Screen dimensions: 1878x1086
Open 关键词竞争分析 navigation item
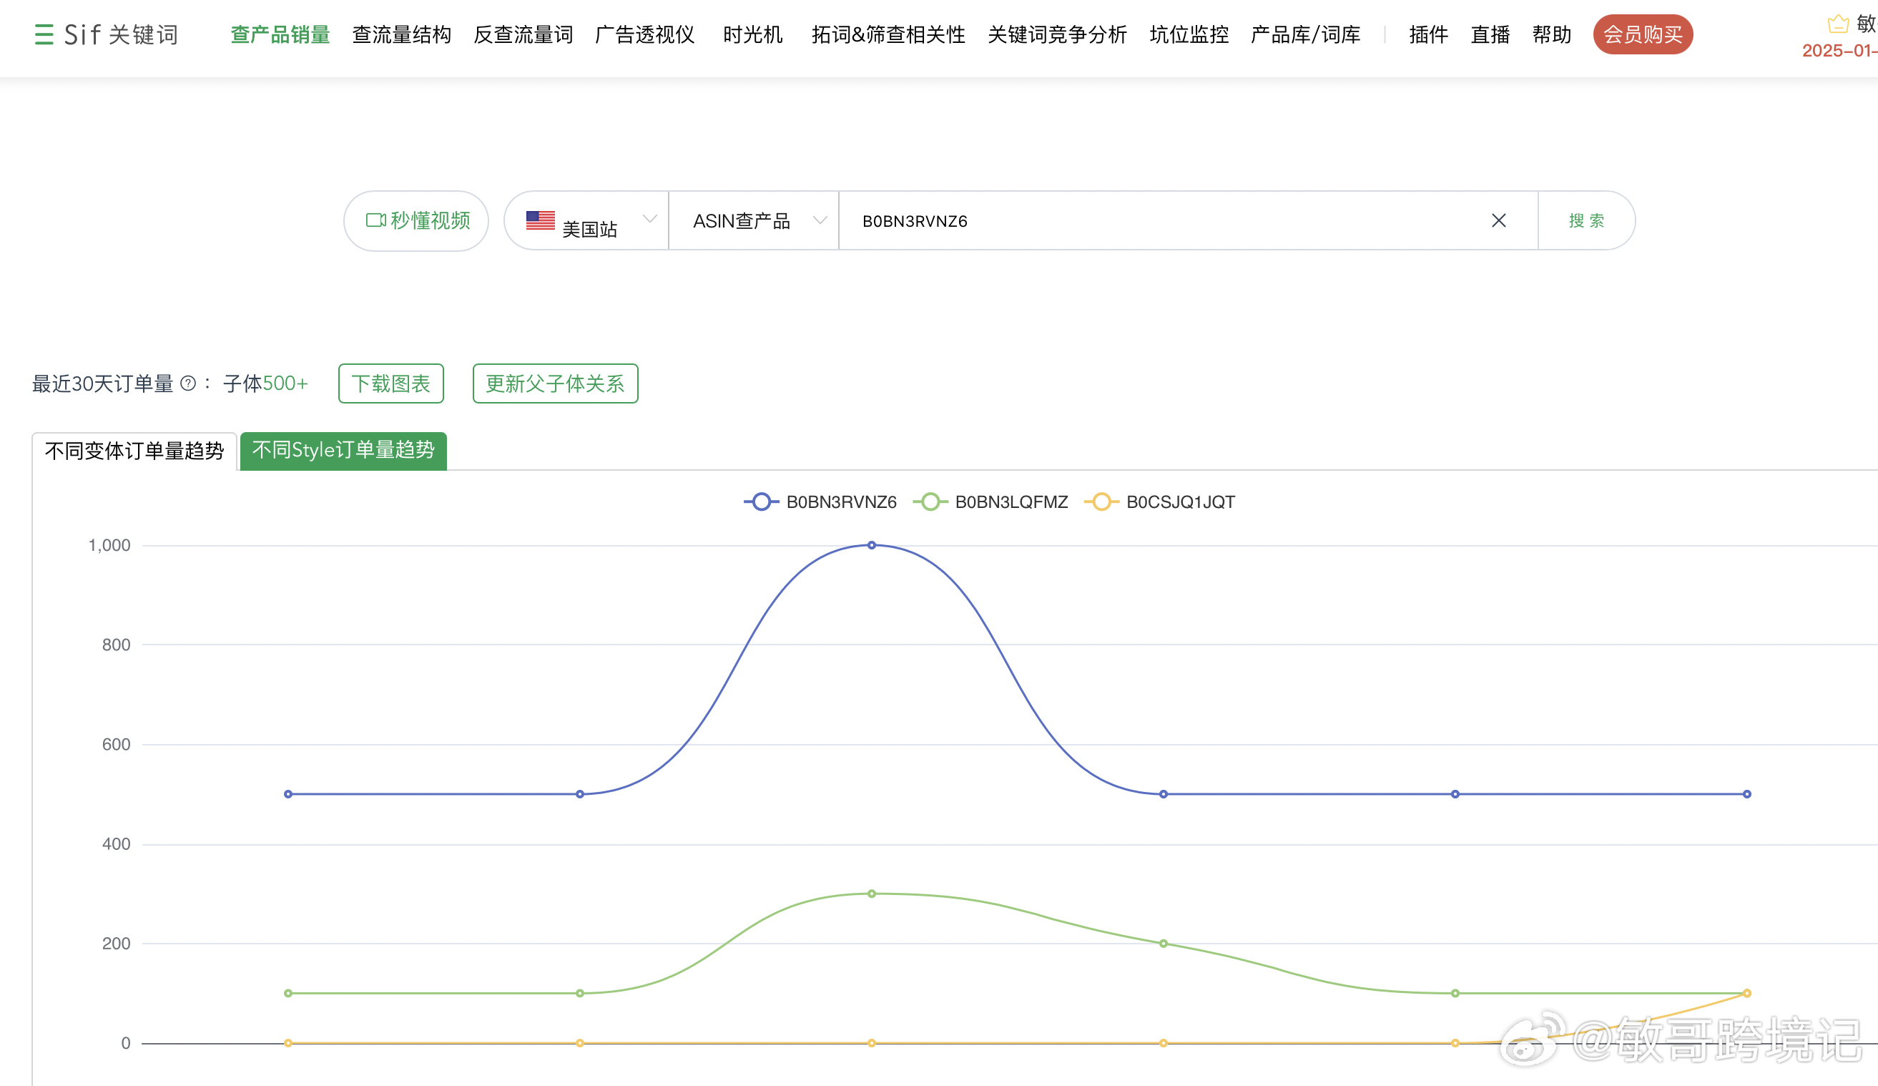coord(1058,34)
